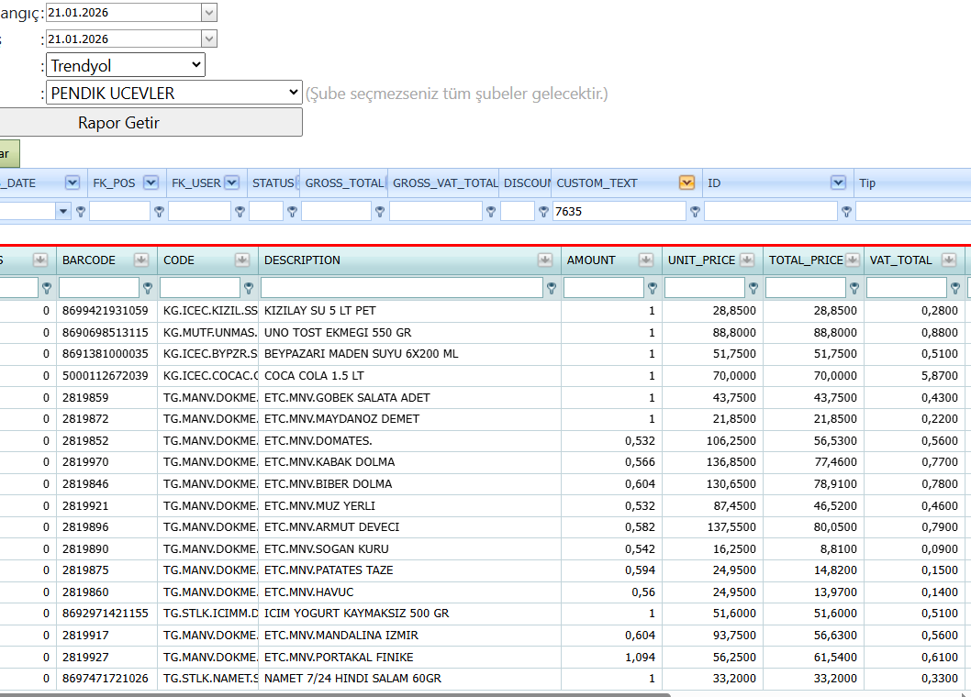Click the filter icon next to the ID filter box

(x=846, y=212)
